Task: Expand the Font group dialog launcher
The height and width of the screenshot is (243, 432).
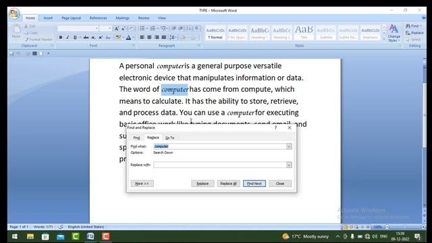Action: [134, 45]
